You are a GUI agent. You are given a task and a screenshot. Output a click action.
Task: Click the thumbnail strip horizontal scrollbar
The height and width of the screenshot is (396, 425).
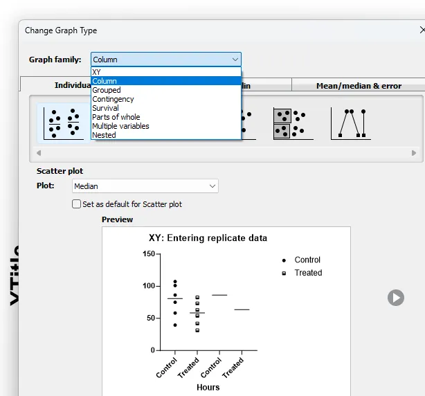[226, 152]
